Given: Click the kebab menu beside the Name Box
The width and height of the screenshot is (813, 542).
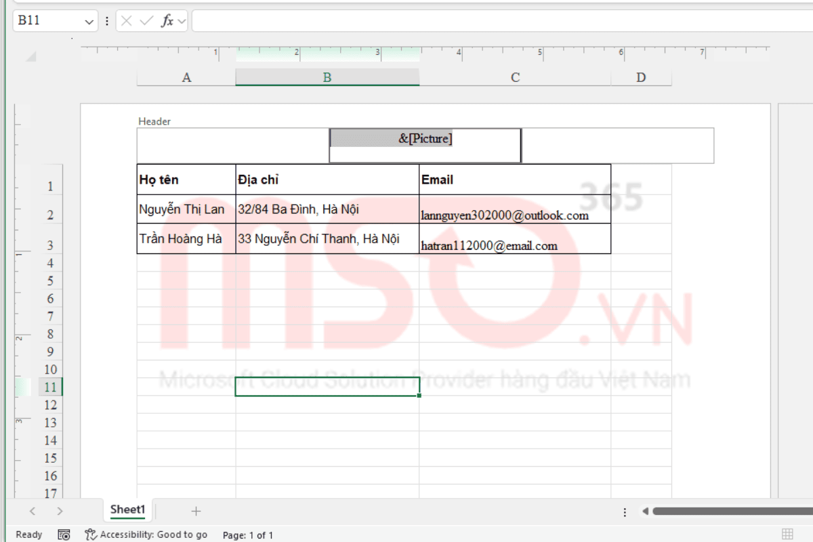Looking at the screenshot, I should (x=107, y=20).
